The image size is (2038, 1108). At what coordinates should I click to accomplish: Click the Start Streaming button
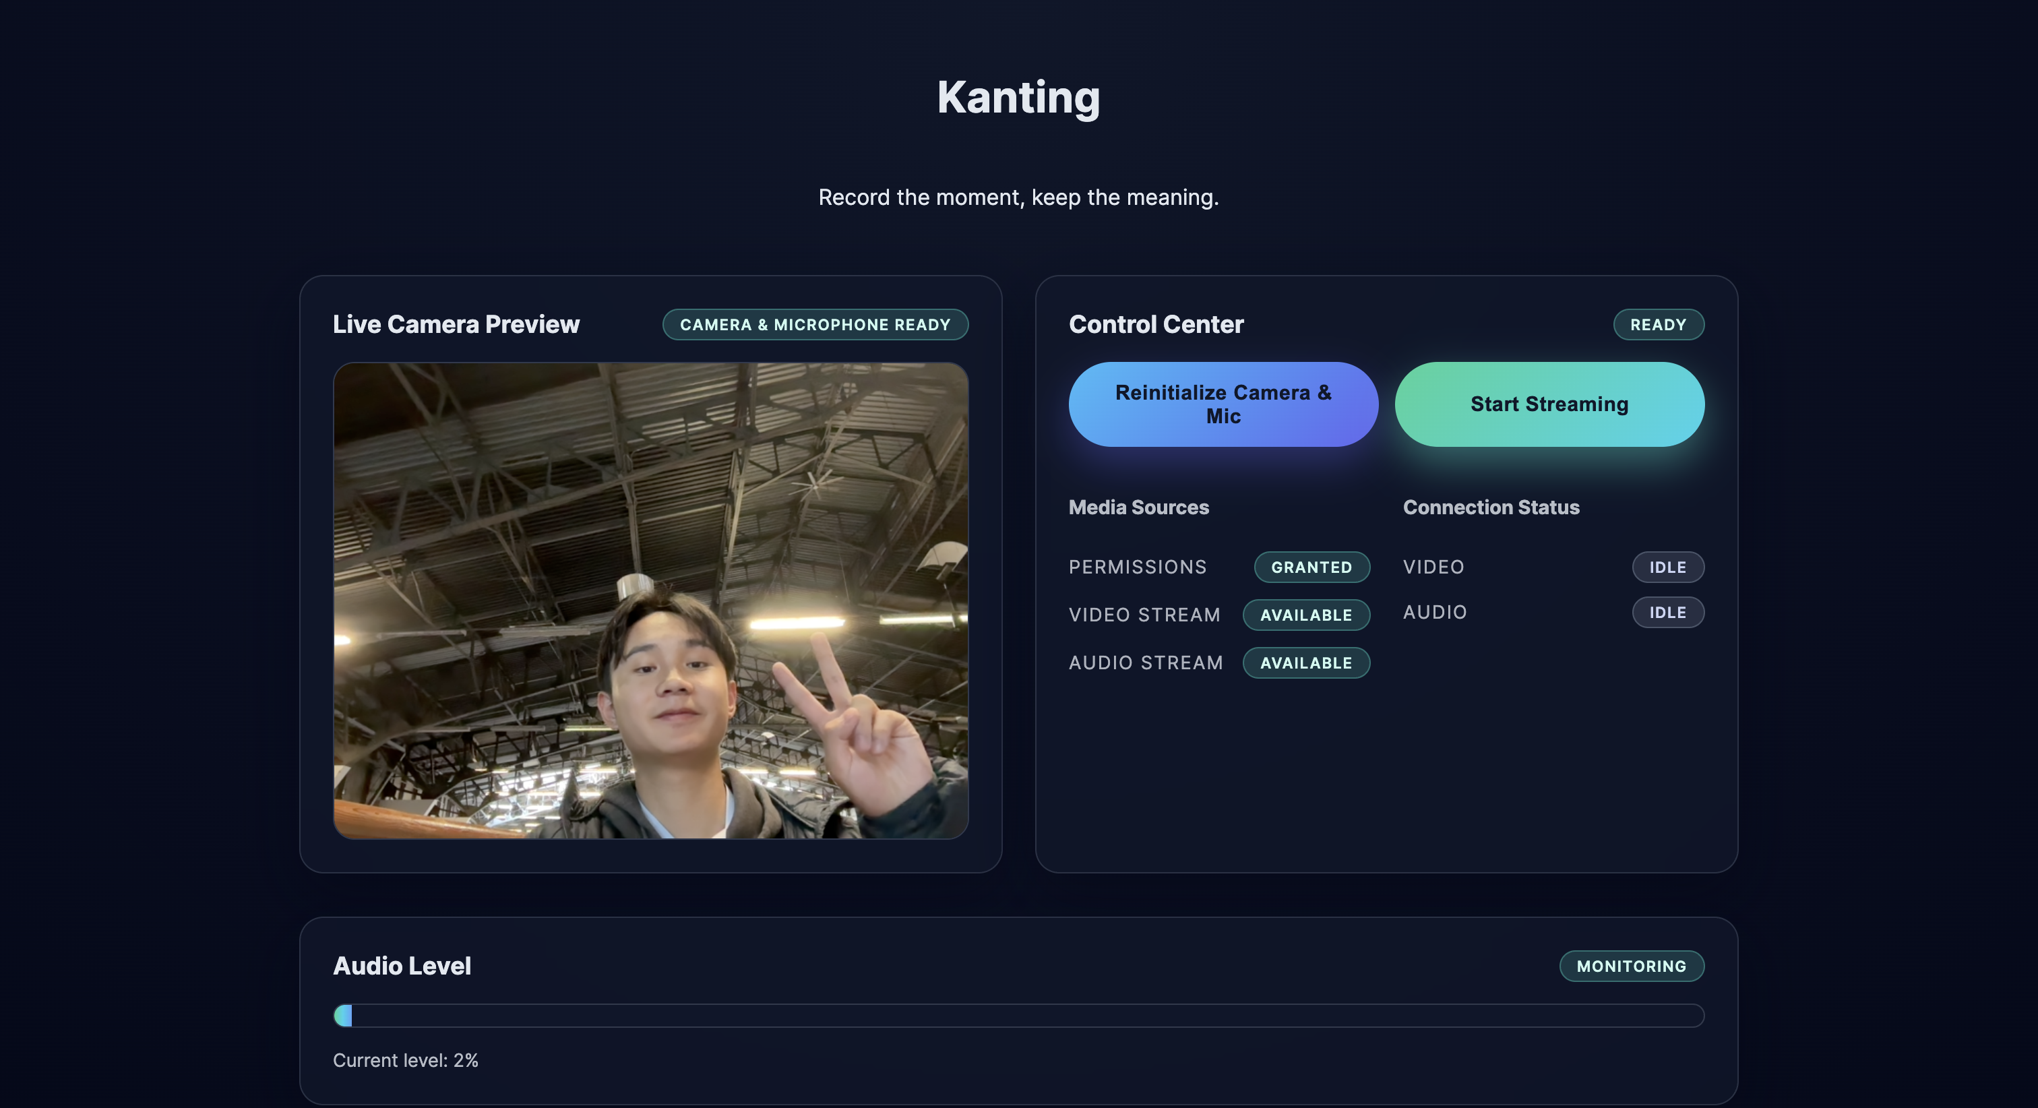tap(1548, 404)
